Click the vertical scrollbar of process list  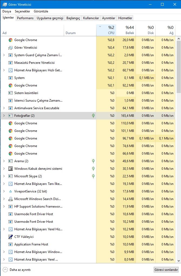179,67
